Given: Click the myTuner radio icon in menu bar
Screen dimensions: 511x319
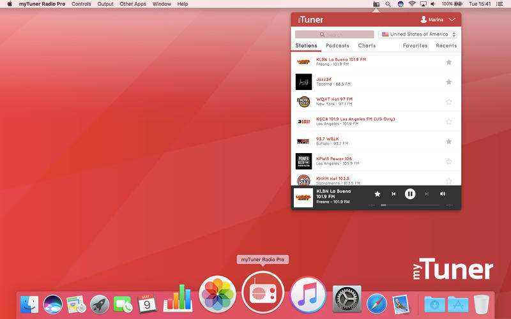Looking at the screenshot, I should coord(376,4).
